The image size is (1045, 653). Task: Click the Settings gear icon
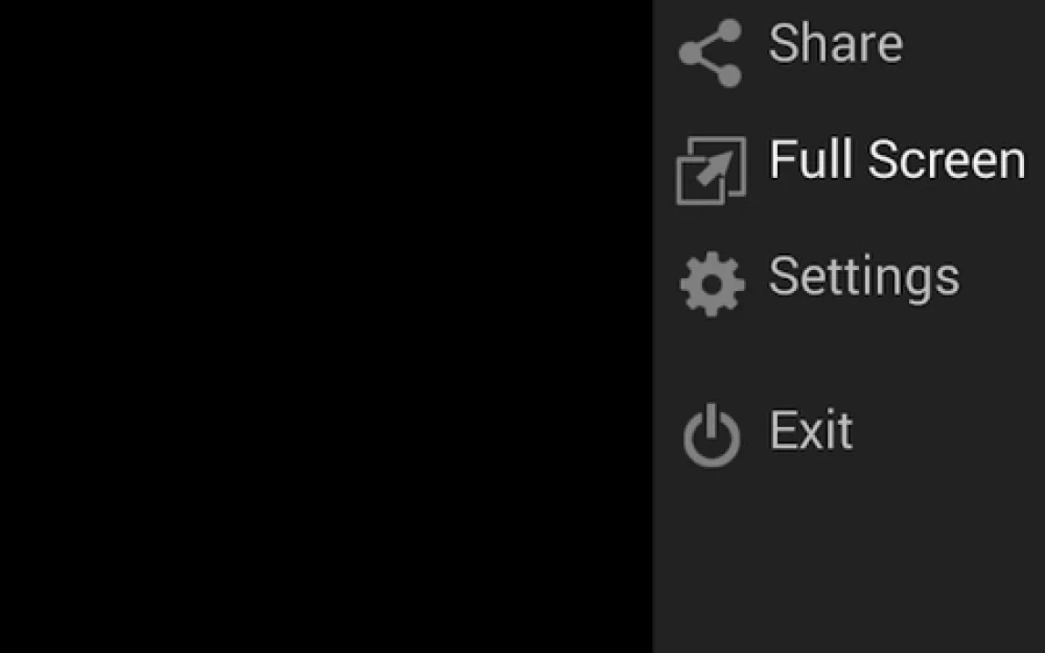[712, 284]
